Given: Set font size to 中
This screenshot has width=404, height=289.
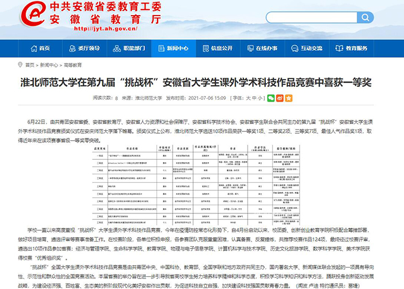Looking at the screenshot, I should (255, 98).
